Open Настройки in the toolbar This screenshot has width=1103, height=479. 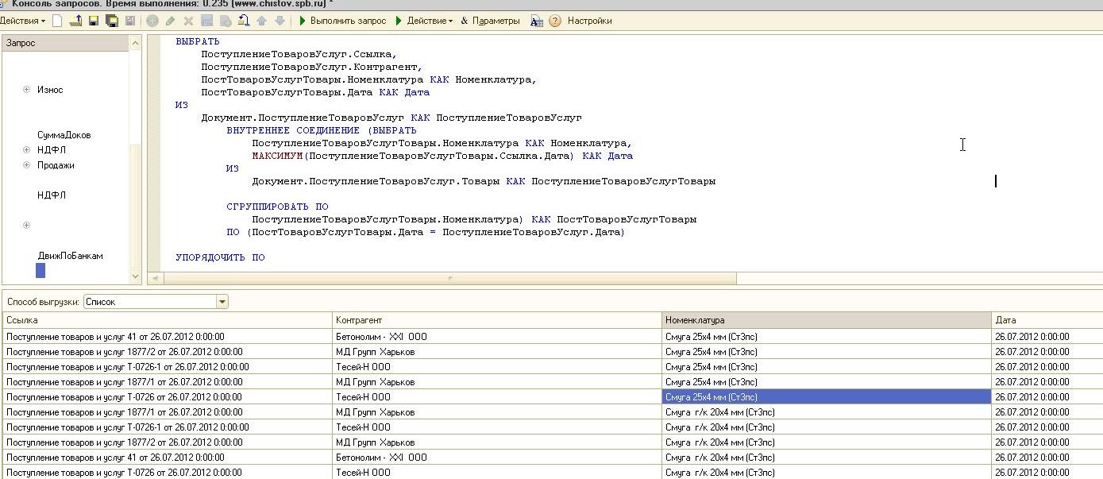pyautogui.click(x=589, y=21)
